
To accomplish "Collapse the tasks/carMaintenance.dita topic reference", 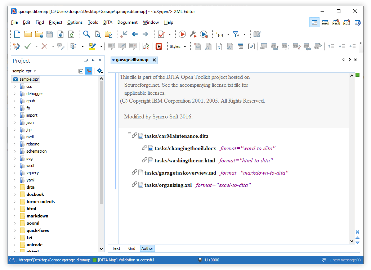I will (x=129, y=134).
